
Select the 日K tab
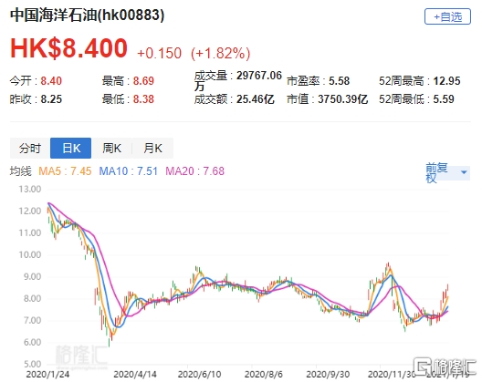[x=70, y=149]
